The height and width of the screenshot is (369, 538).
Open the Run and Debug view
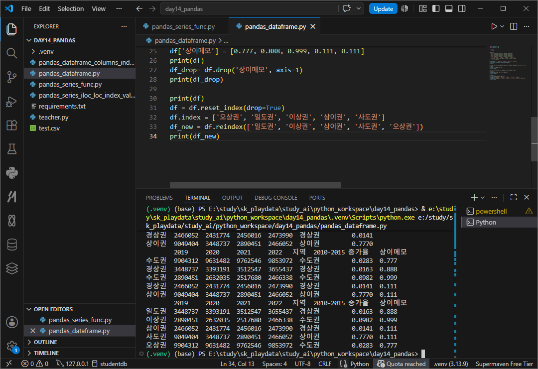[11, 102]
